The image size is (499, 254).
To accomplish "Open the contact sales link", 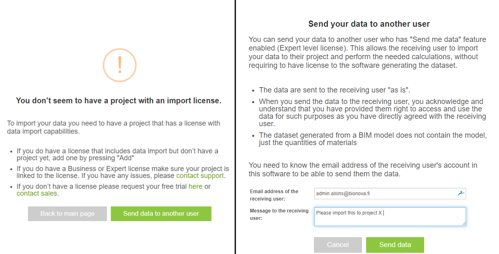I will tap(37, 193).
